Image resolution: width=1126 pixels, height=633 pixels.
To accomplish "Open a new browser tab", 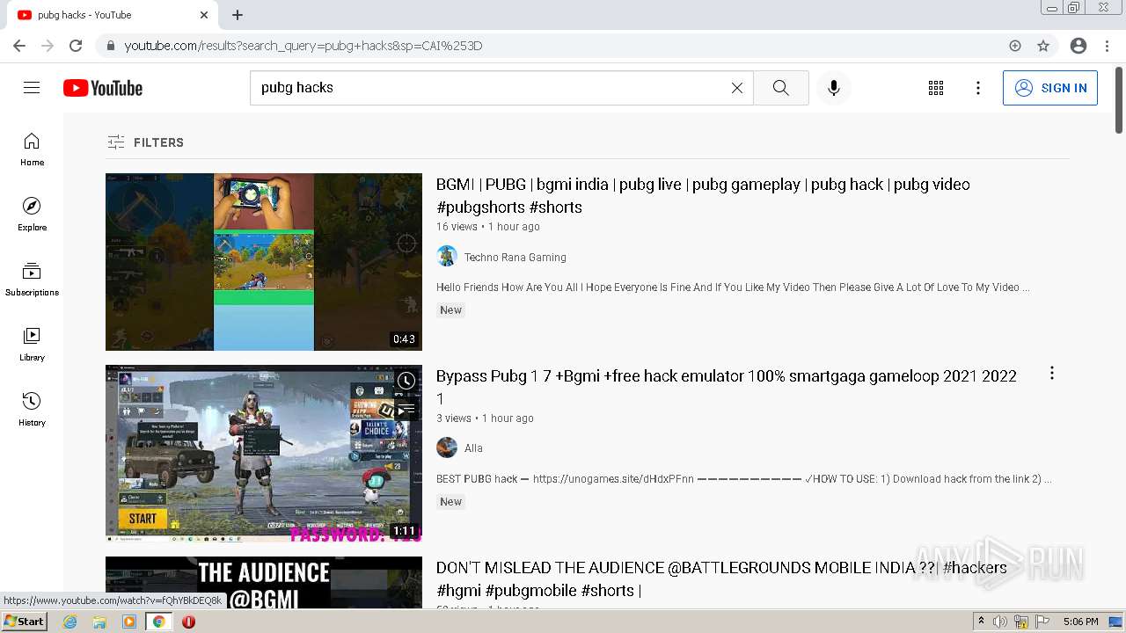I will [238, 15].
